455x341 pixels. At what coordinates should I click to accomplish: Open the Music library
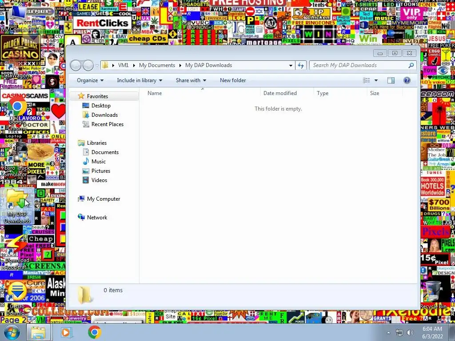(x=98, y=162)
